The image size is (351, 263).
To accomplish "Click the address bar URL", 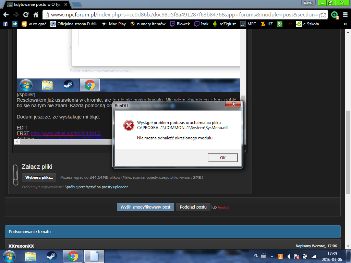I will [x=185, y=15].
